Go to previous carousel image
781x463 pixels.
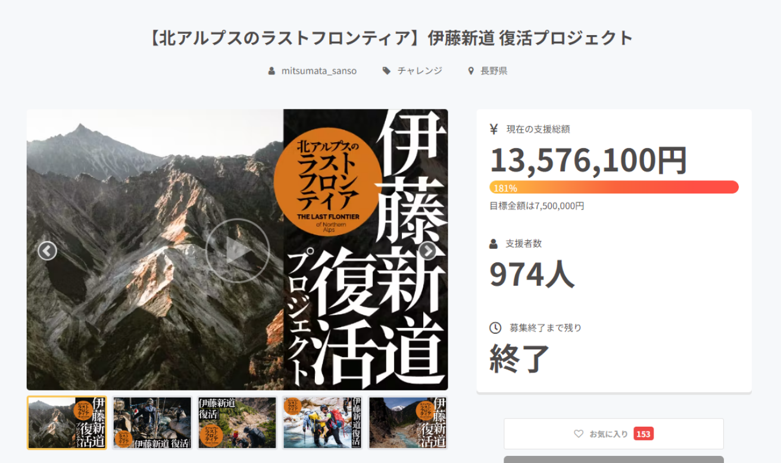pos(47,251)
